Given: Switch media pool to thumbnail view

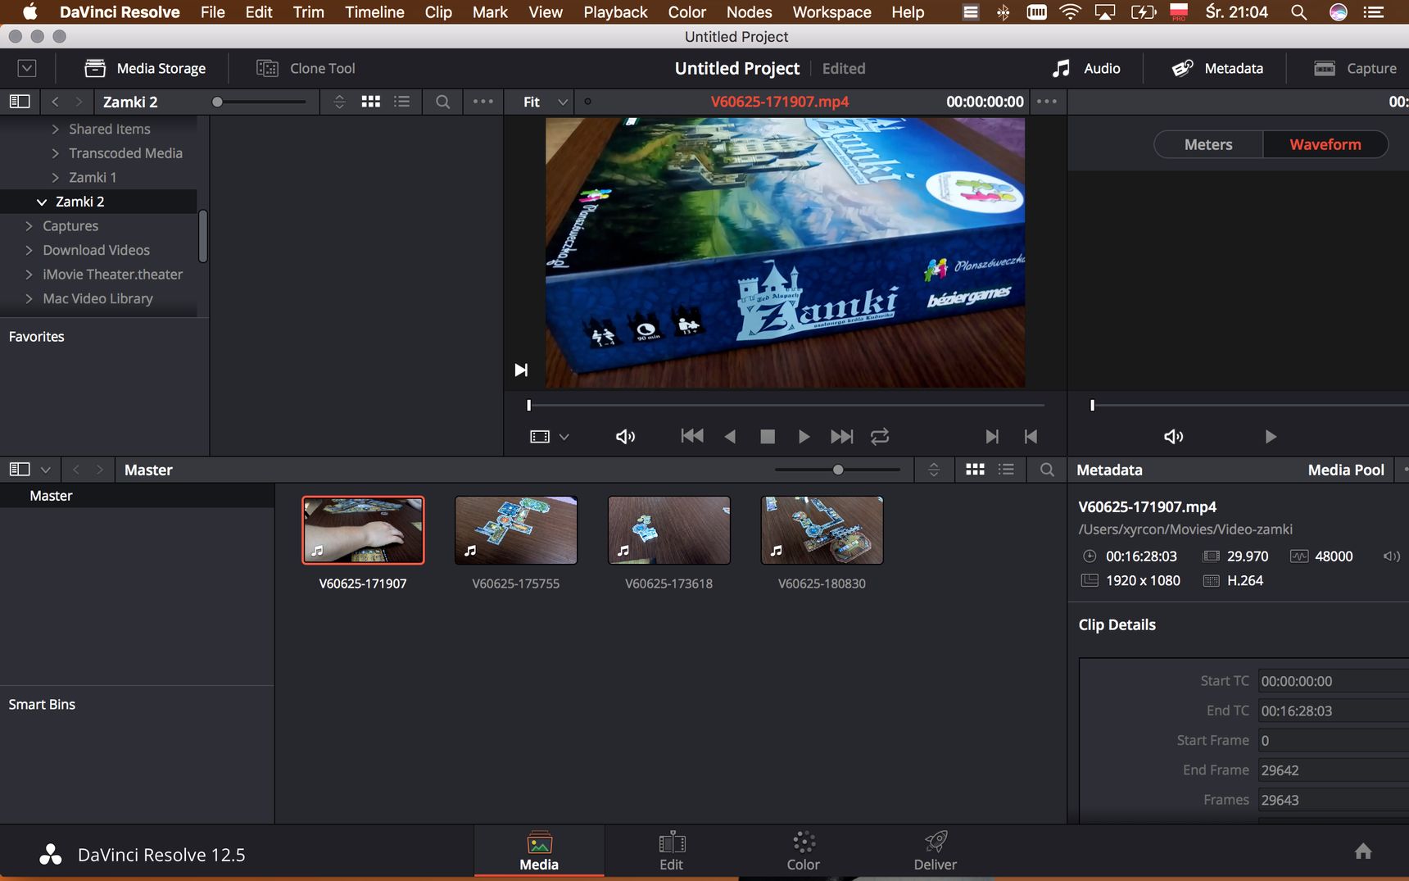Looking at the screenshot, I should (975, 470).
